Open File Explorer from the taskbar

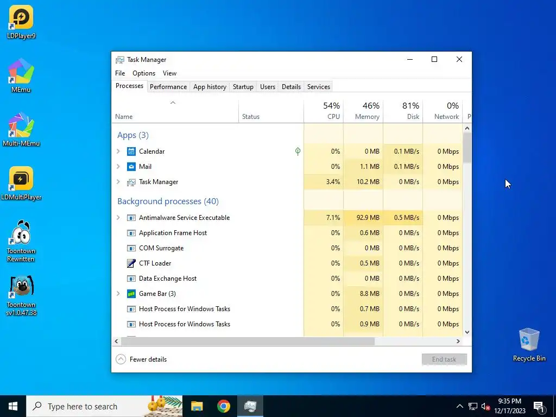[x=197, y=406]
